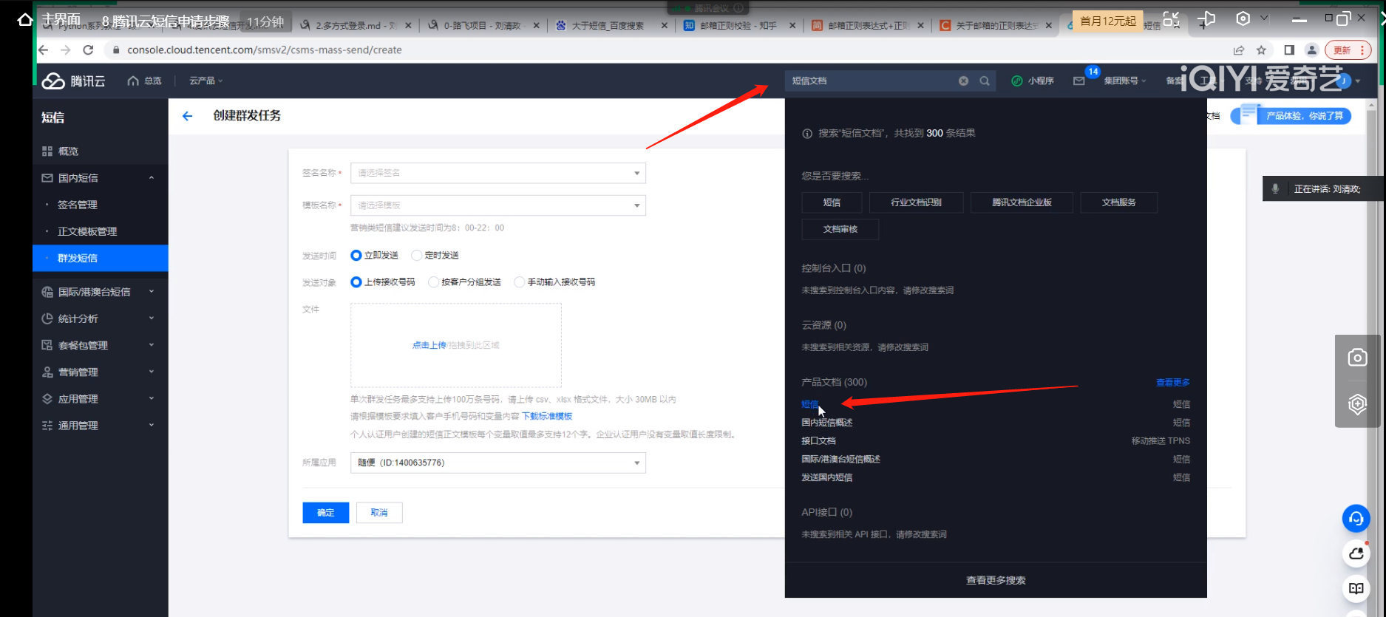1386x617 pixels.
Task: Click the 查看更多 link in 产品文档
Action: click(x=1173, y=383)
